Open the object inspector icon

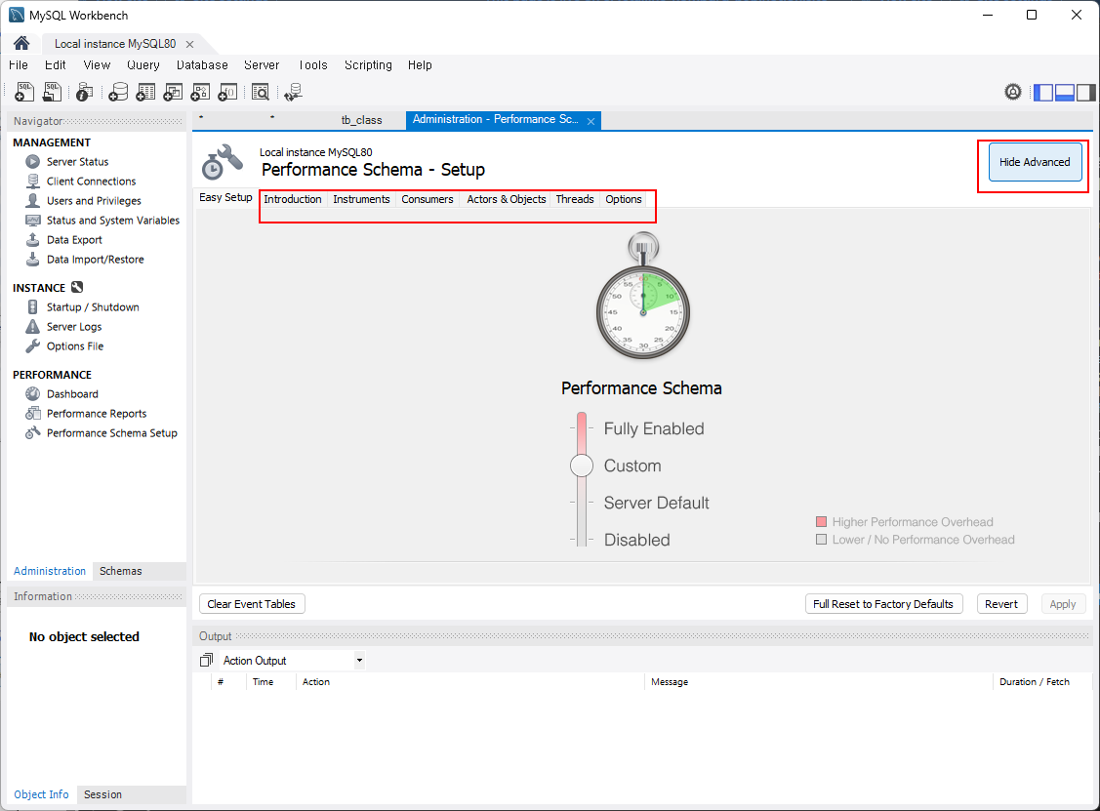click(84, 92)
